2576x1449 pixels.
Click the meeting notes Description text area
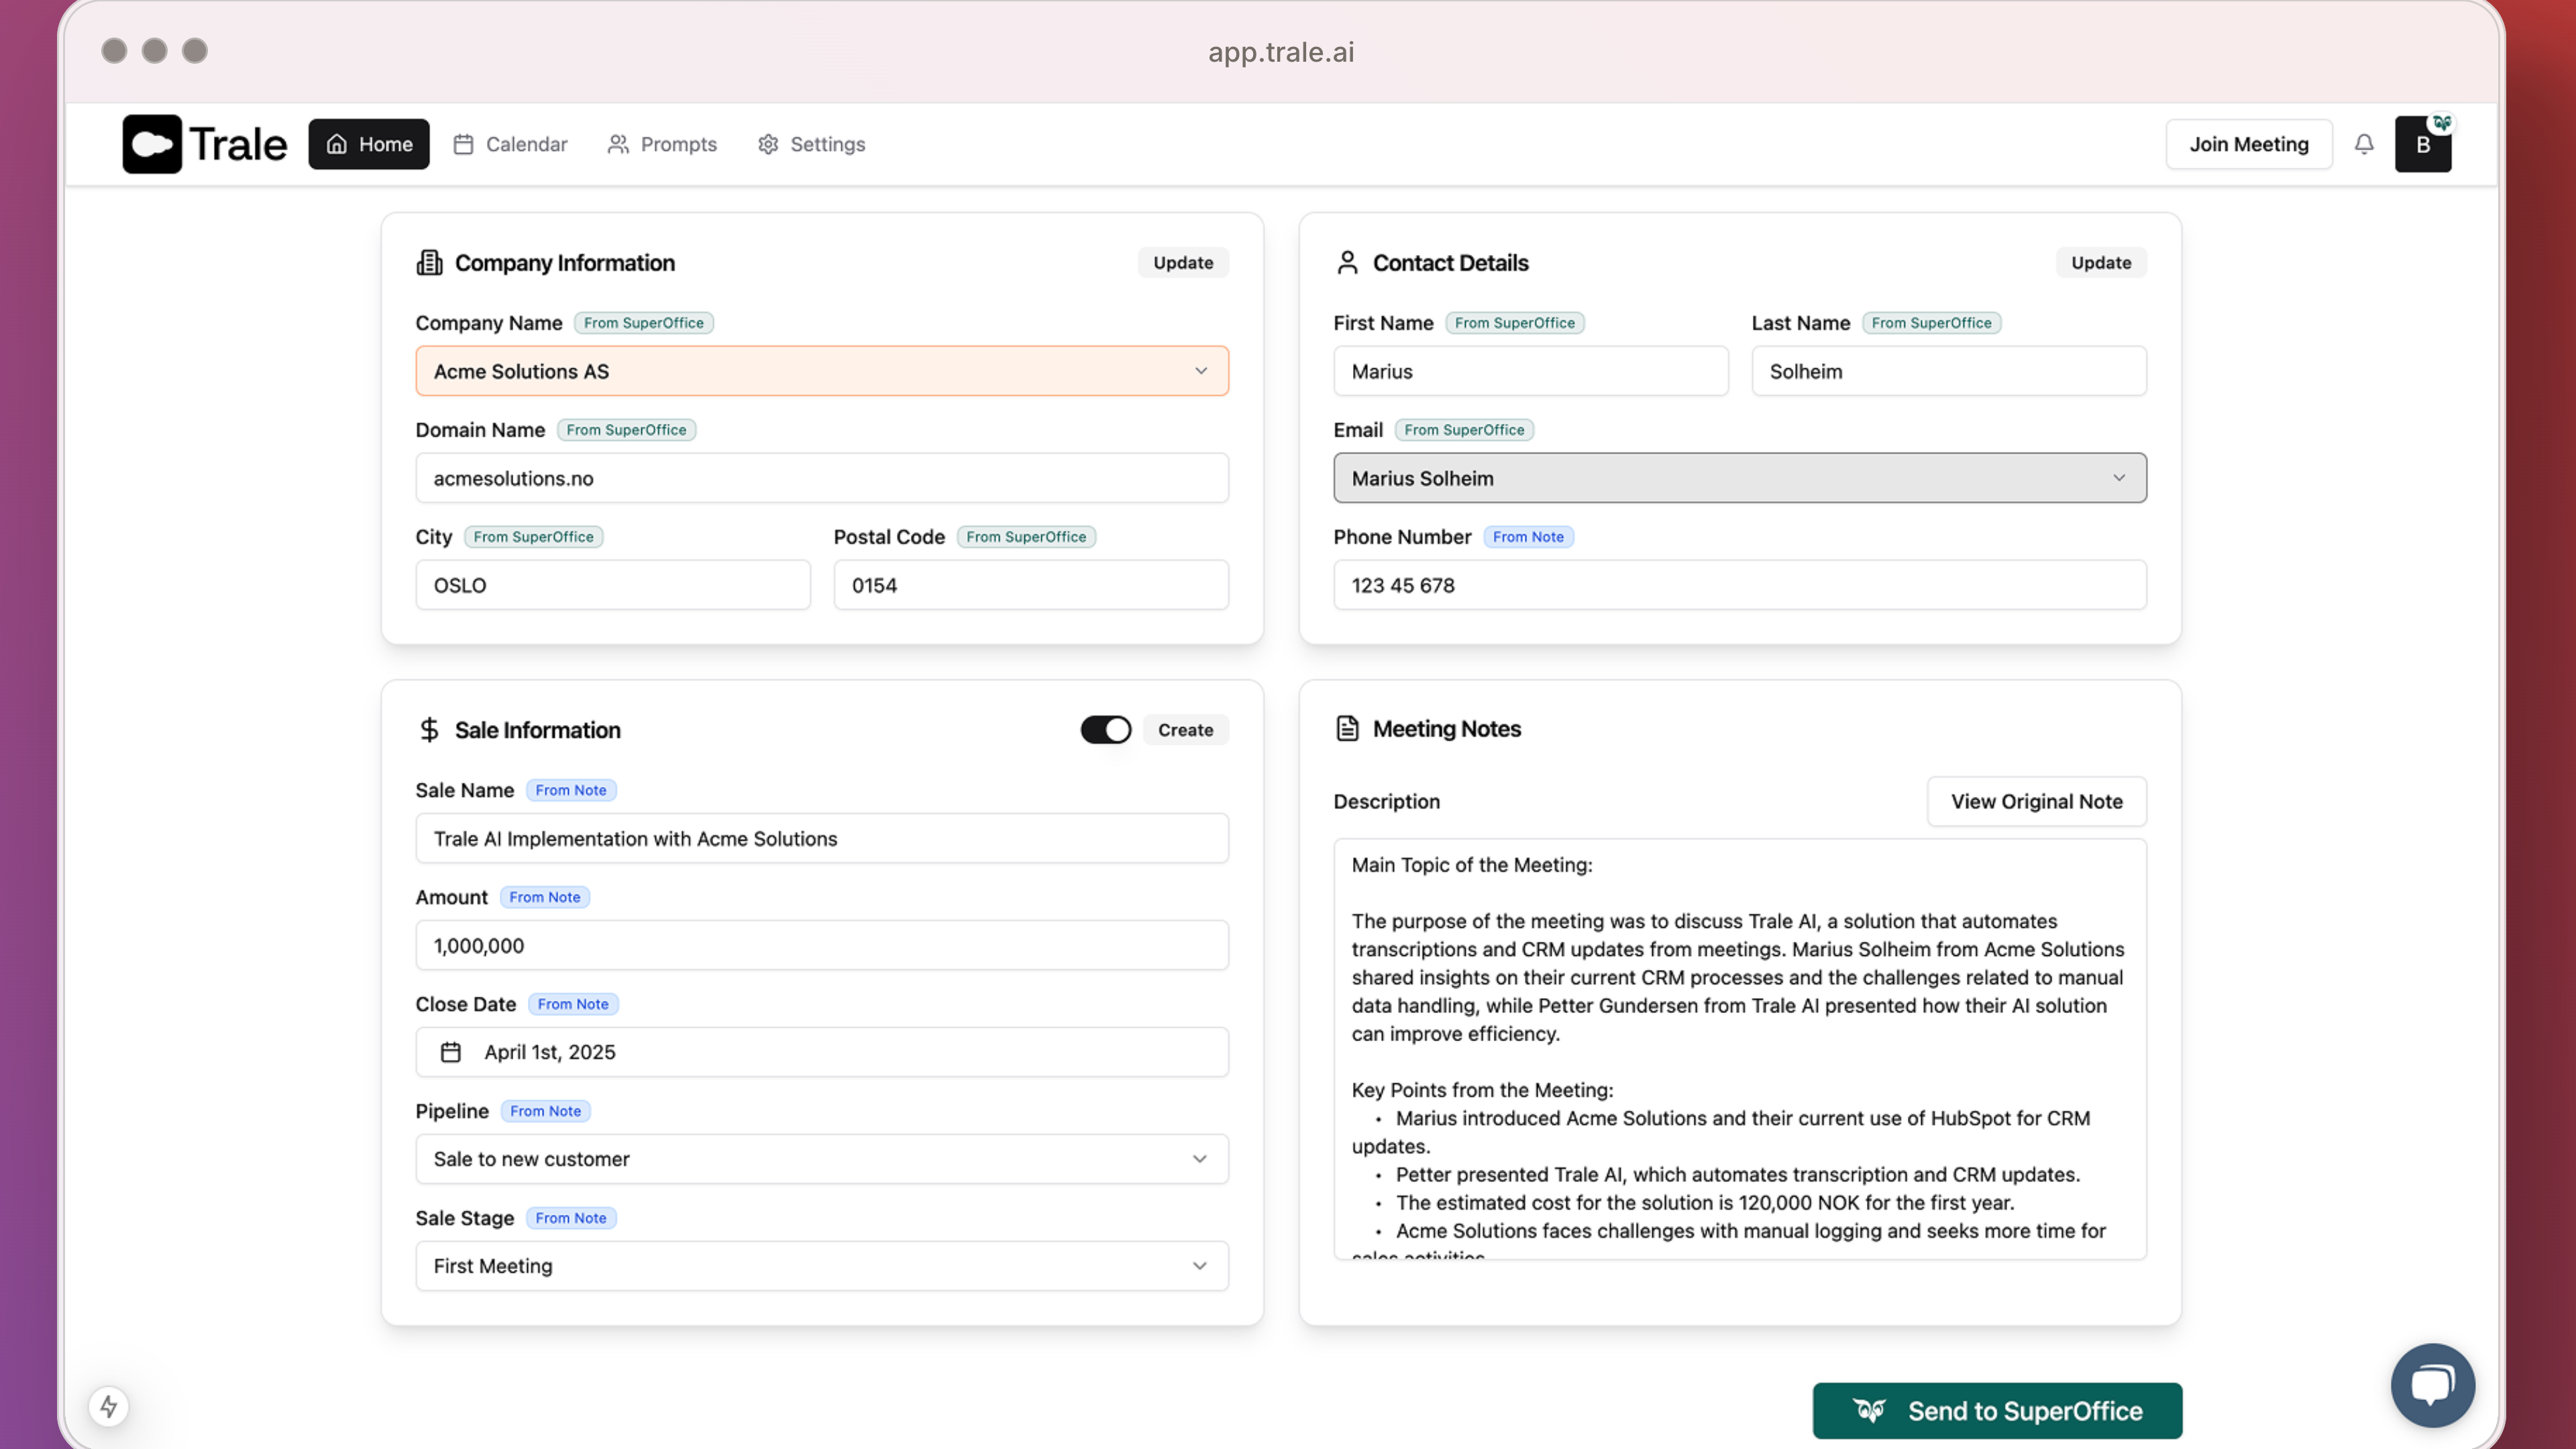click(1739, 1049)
